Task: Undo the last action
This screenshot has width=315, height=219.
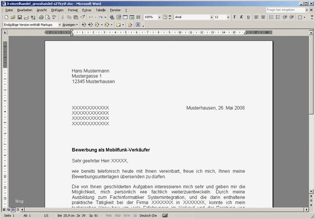Action: (91, 17)
